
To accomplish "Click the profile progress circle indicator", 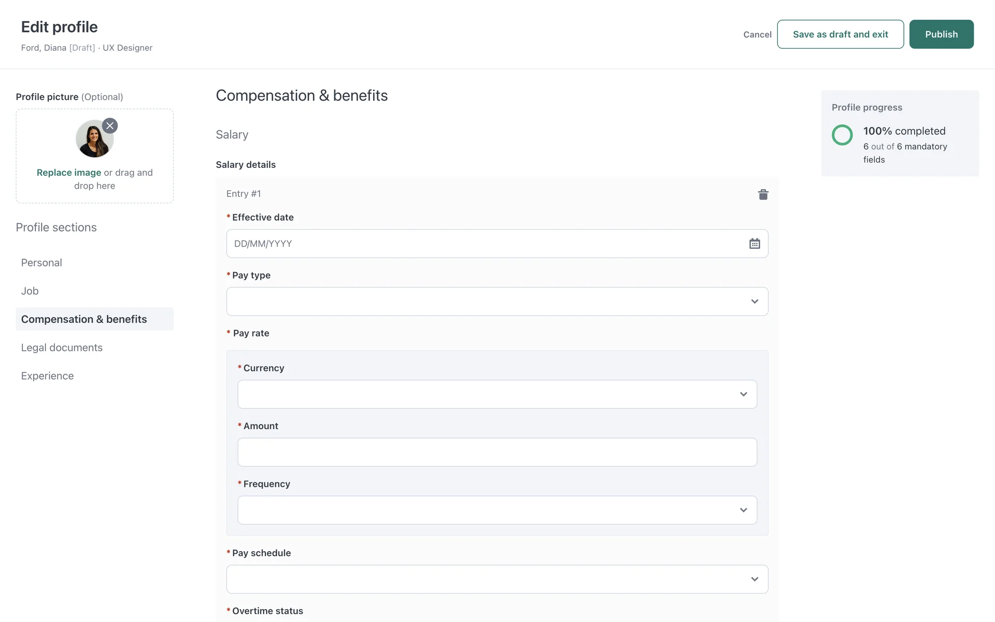I will point(842,135).
